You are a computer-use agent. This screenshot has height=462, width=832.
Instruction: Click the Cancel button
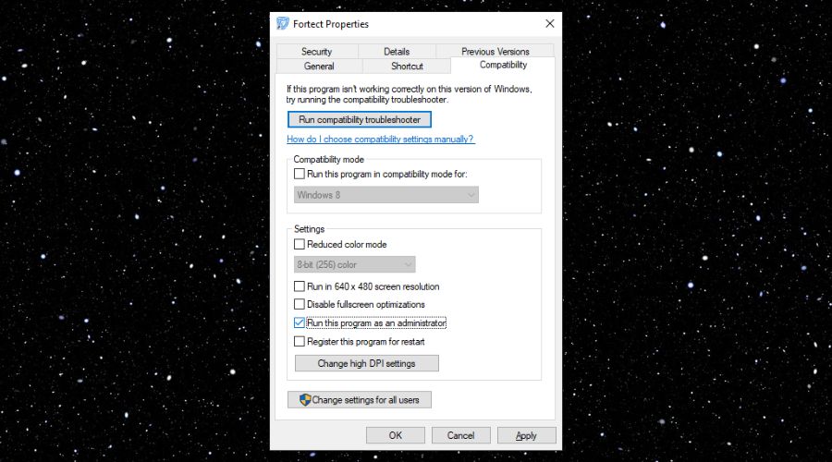click(x=460, y=435)
